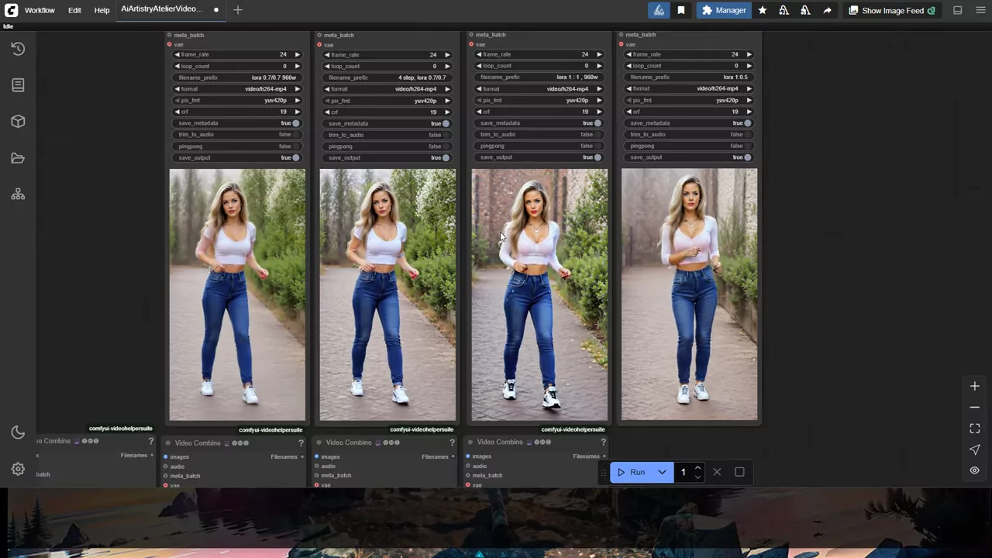Next pix_fmt option in 'lora 0.7/0.7 960w' node

[x=297, y=101]
